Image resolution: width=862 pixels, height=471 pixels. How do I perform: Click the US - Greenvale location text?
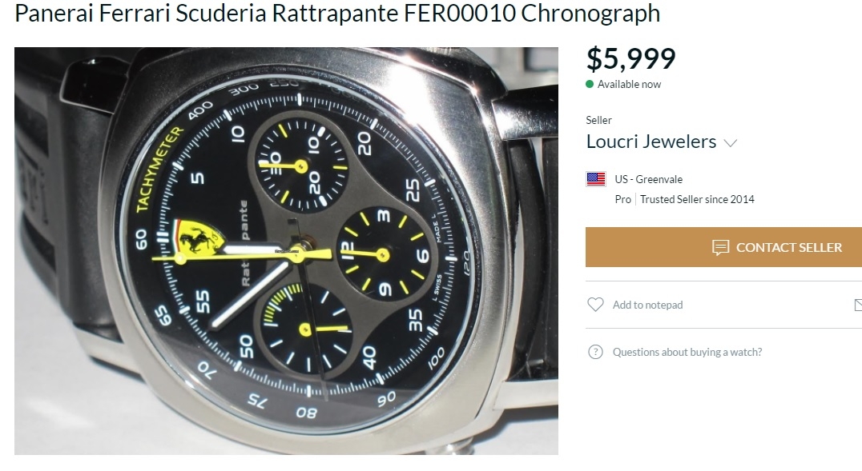point(649,179)
